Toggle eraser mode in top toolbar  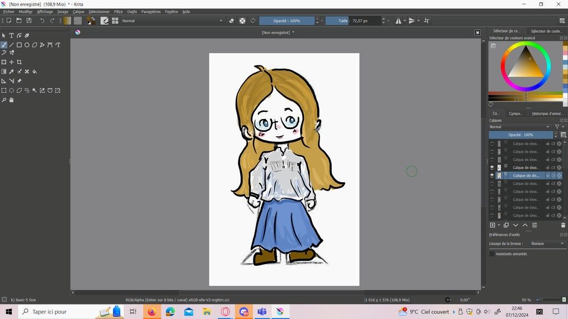pos(232,20)
